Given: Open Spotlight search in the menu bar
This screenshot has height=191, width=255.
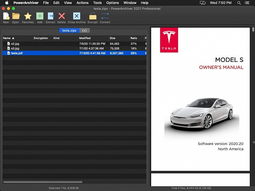Looking at the screenshot, I should tap(239, 3).
